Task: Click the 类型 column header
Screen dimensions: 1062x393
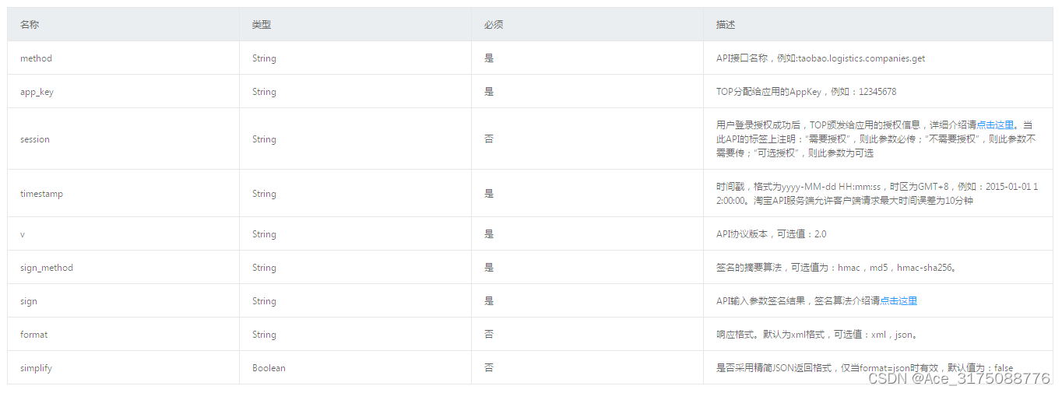Action: [262, 25]
